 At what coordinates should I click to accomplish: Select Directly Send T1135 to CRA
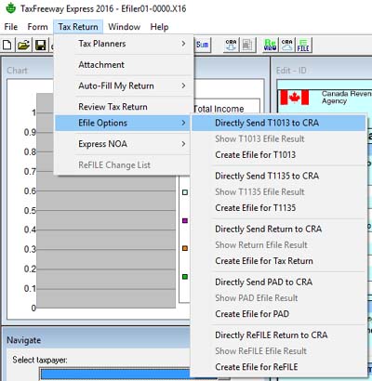279,176
